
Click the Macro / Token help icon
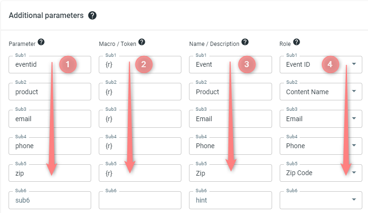coord(142,42)
